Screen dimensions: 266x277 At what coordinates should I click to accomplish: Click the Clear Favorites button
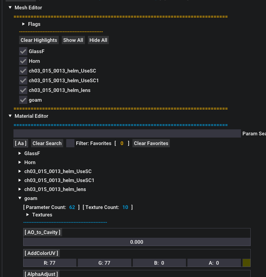(x=151, y=143)
